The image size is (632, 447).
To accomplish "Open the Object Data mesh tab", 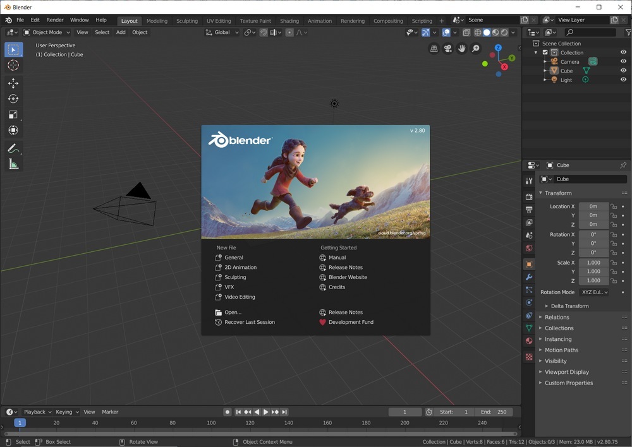I will pyautogui.click(x=529, y=328).
